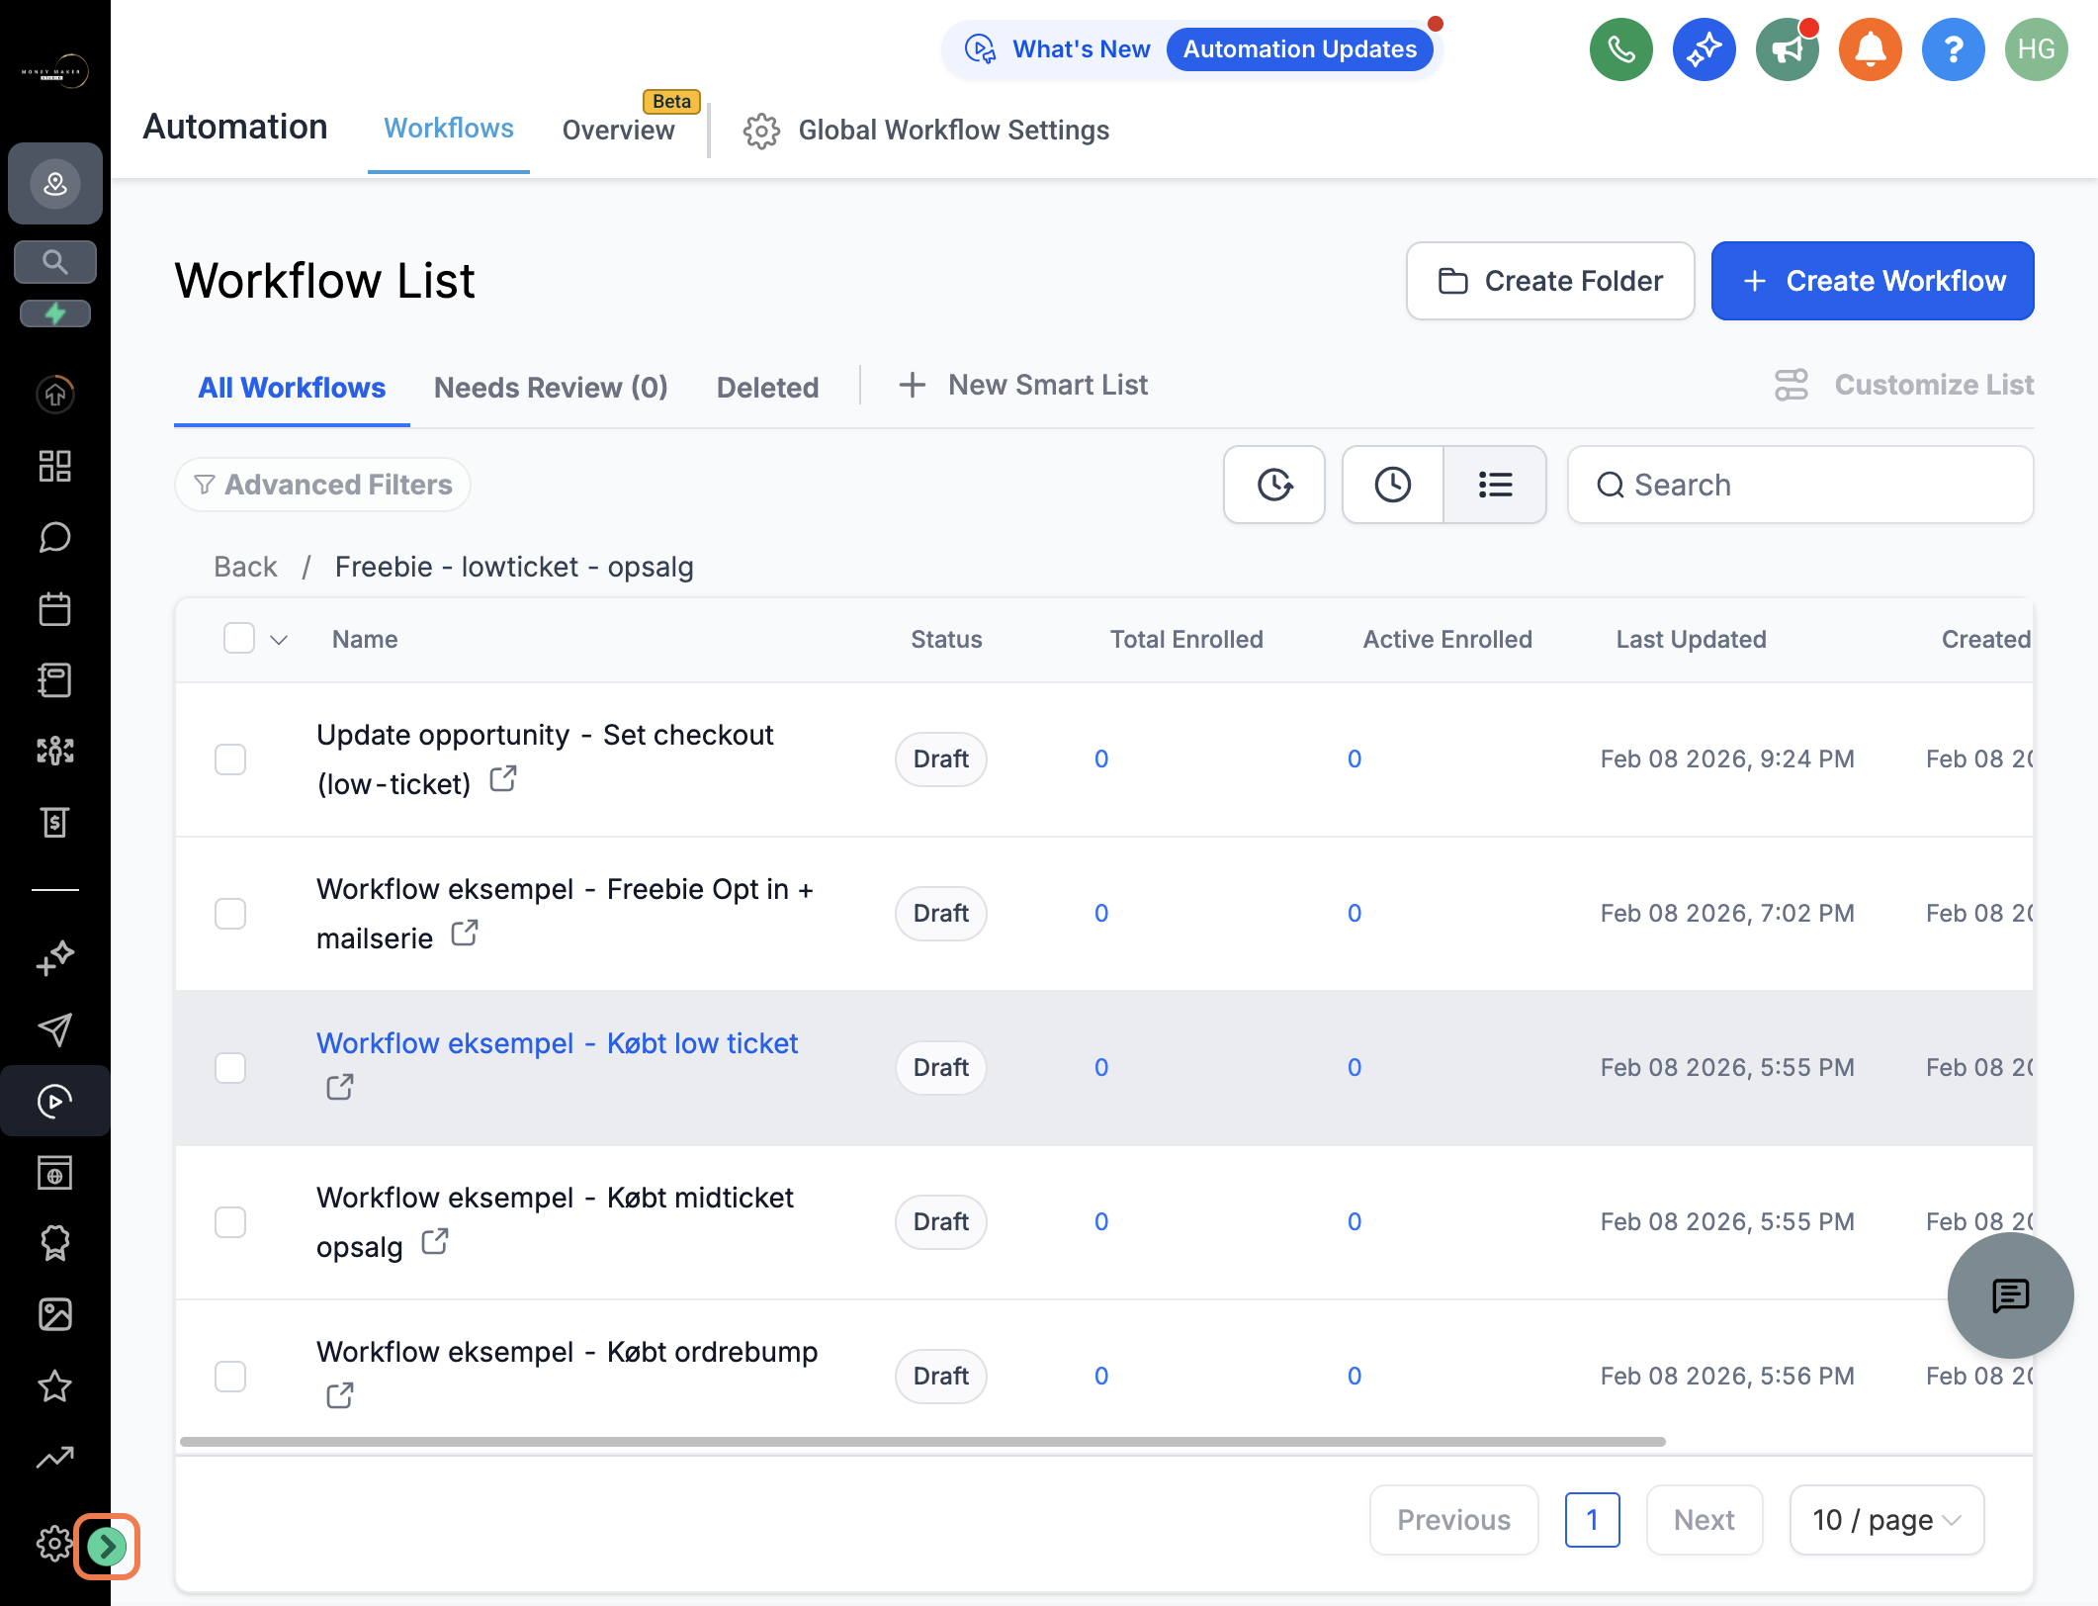Select the Deleted tab
Screen dimensions: 2098x1606
[x=768, y=388]
